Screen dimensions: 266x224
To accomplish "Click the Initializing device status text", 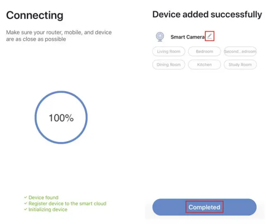I will 48,209.
